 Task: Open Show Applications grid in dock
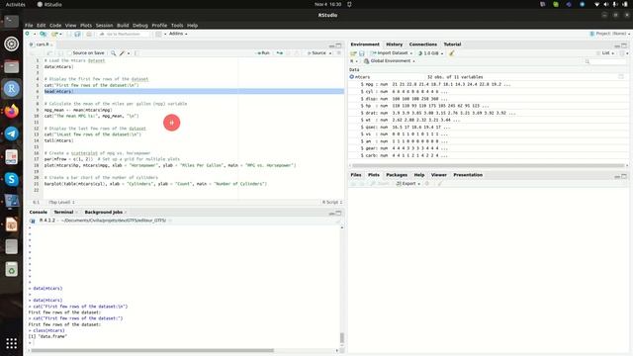(x=11, y=343)
